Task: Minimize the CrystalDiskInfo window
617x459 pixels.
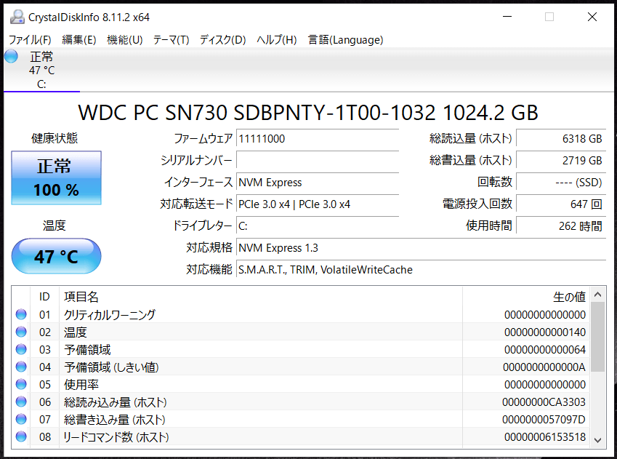Action: (507, 17)
